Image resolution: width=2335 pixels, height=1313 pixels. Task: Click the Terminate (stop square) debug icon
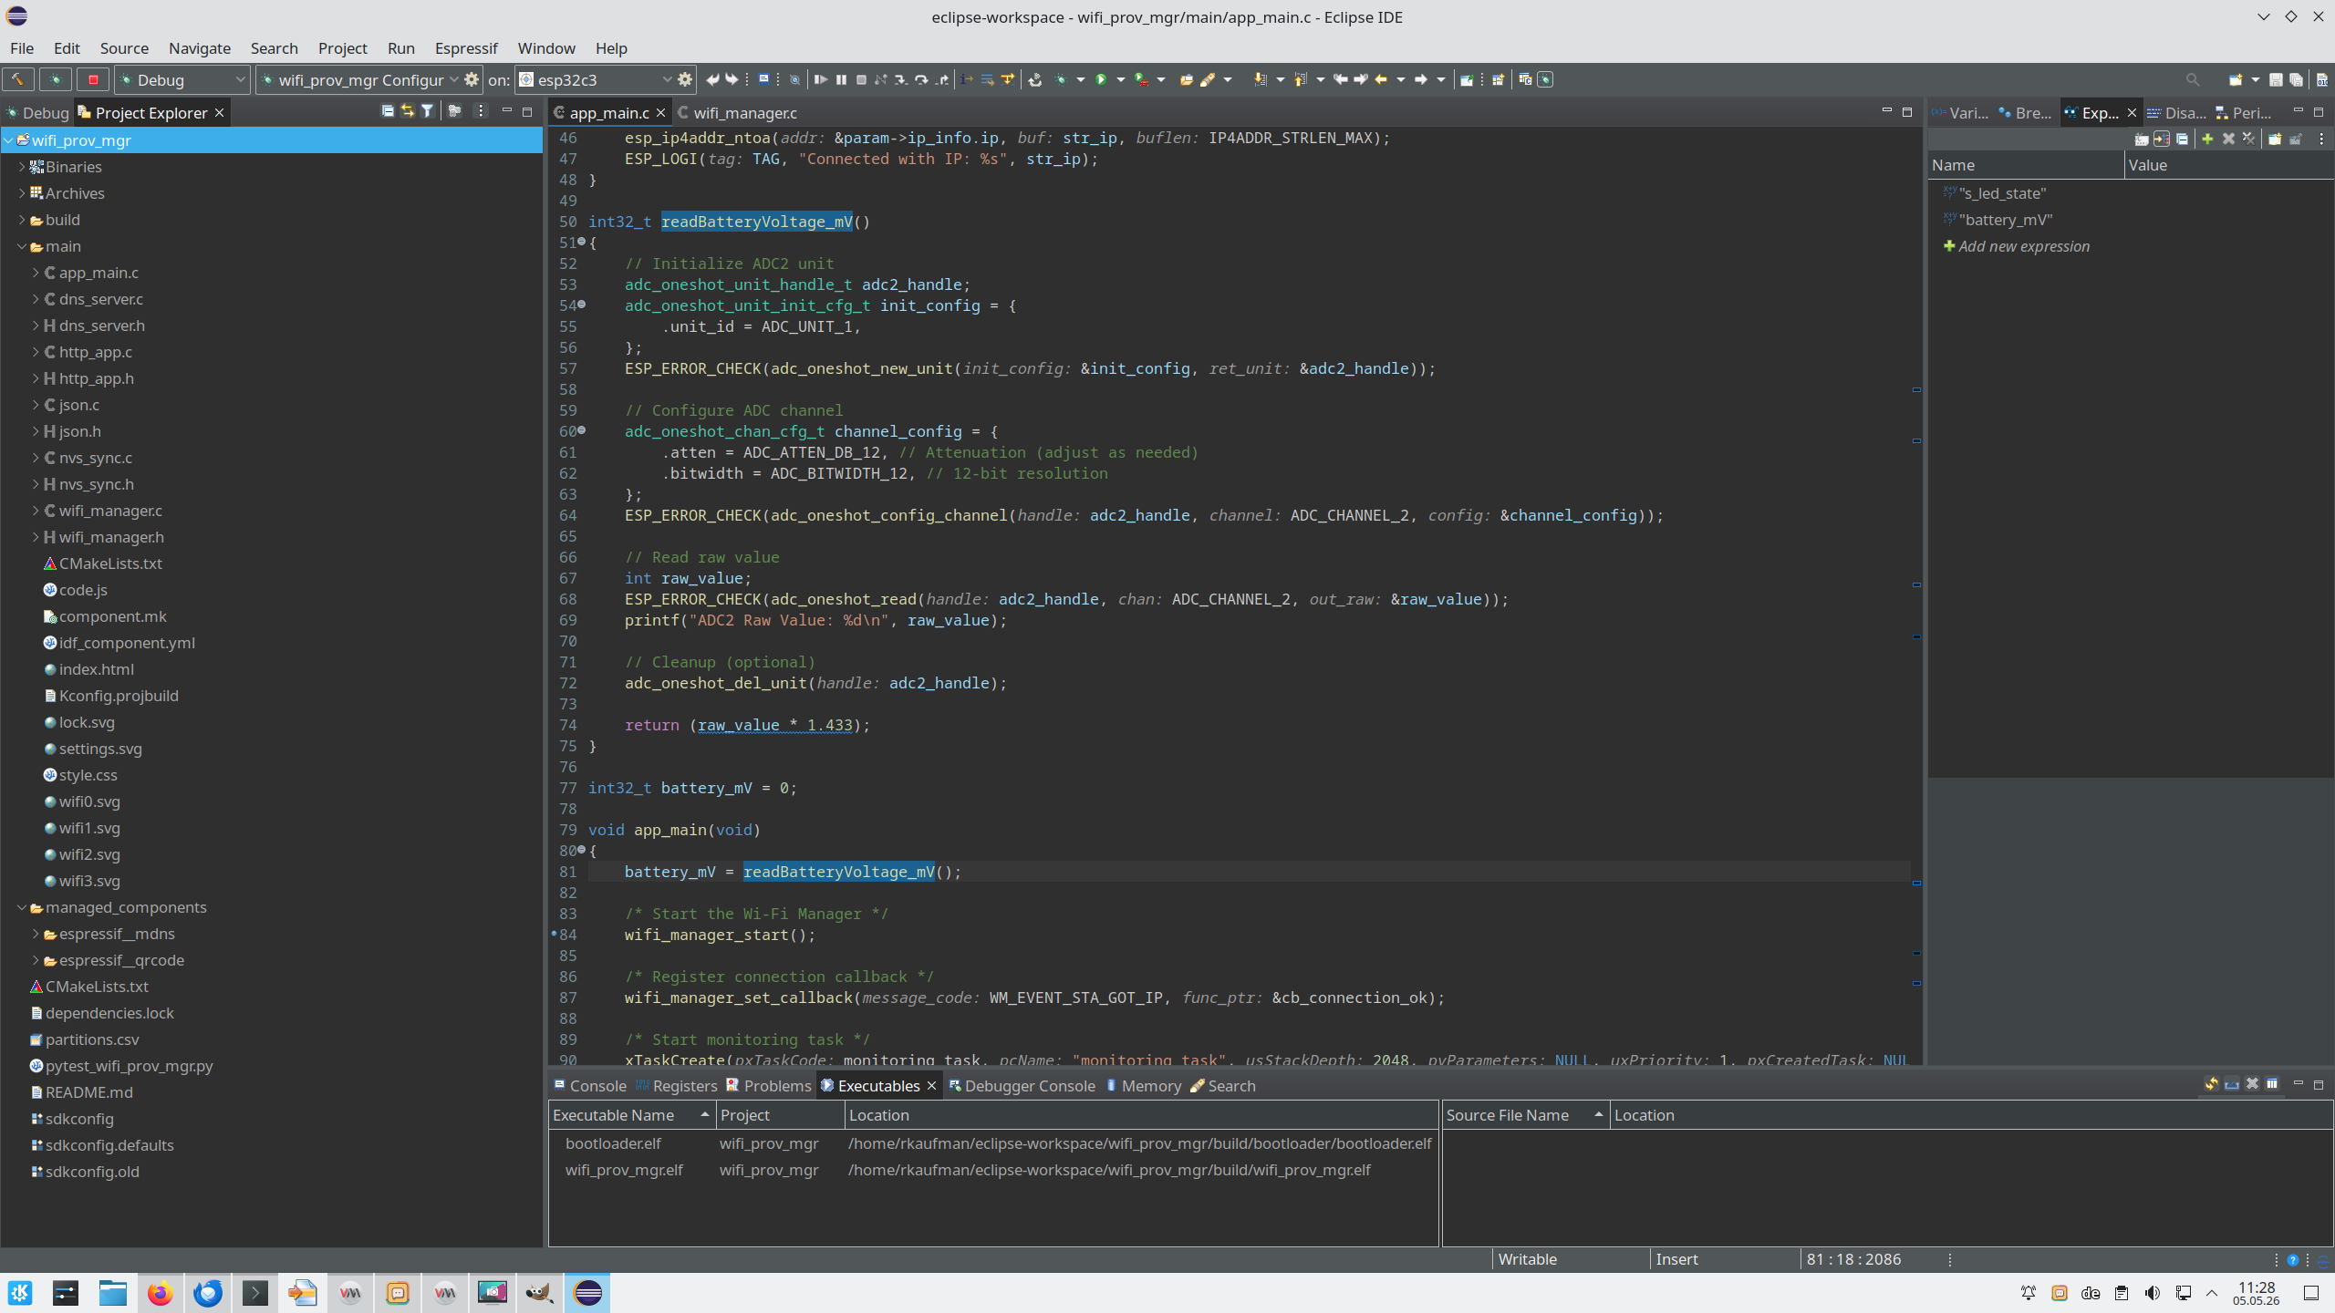coord(861,79)
